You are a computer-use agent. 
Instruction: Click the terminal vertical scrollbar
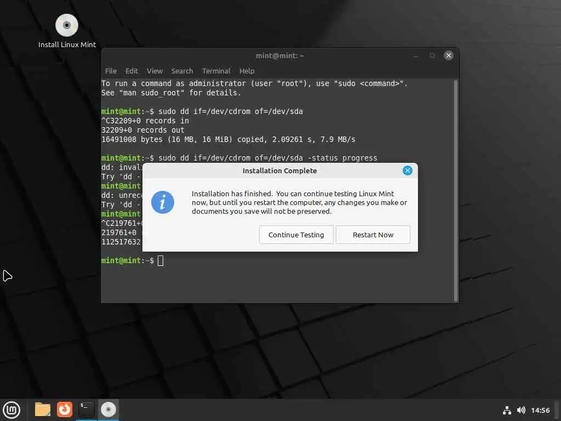pyautogui.click(x=455, y=190)
